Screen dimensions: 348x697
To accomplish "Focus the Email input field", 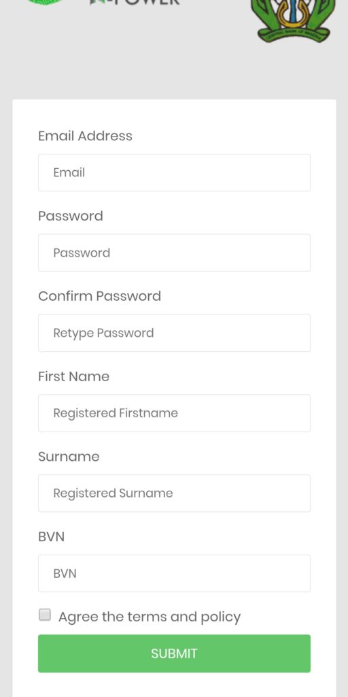I will (x=174, y=172).
